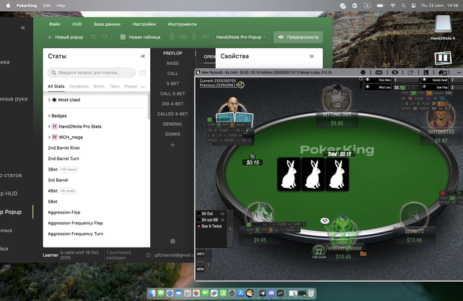Toggle the eye next to Saw Flop

click(x=424, y=87)
